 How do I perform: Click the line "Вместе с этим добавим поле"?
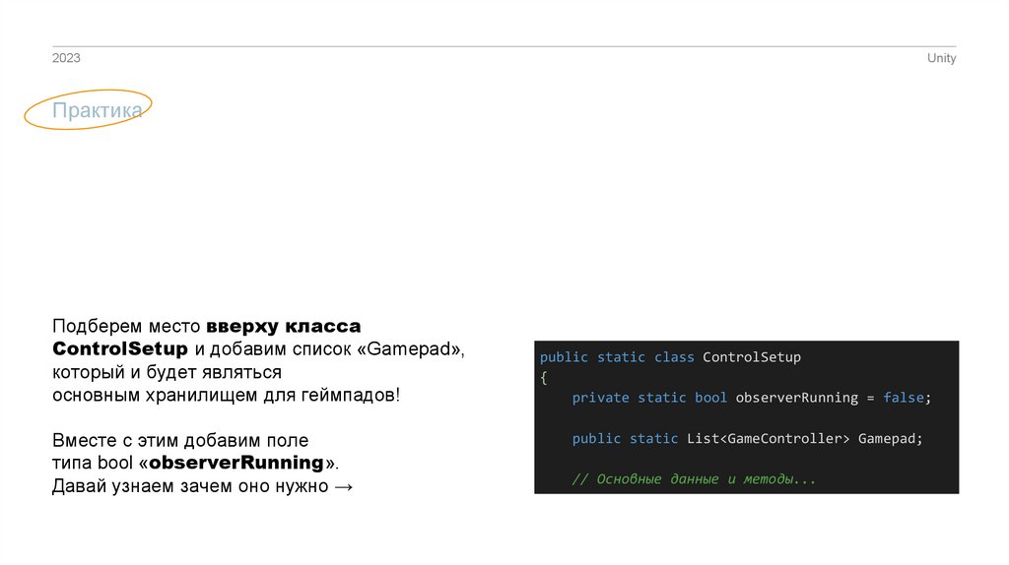point(180,440)
